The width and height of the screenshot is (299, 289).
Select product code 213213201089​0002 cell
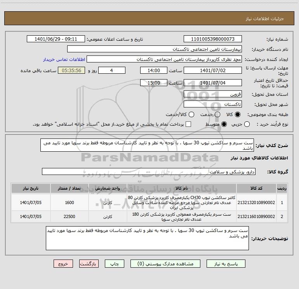tap(256, 202)
